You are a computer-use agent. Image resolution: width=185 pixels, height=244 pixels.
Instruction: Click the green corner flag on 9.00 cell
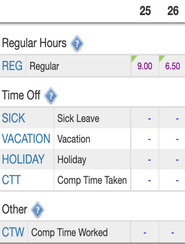pyautogui.click(x=134, y=58)
